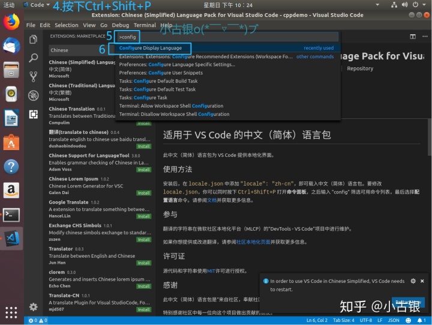The height and width of the screenshot is (325, 432).
Task: Launch Firefox from the dock
Action: 11,22
